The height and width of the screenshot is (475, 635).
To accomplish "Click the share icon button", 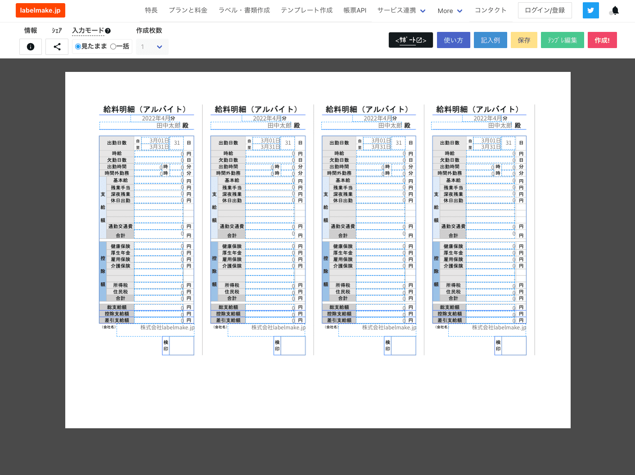I will point(57,47).
